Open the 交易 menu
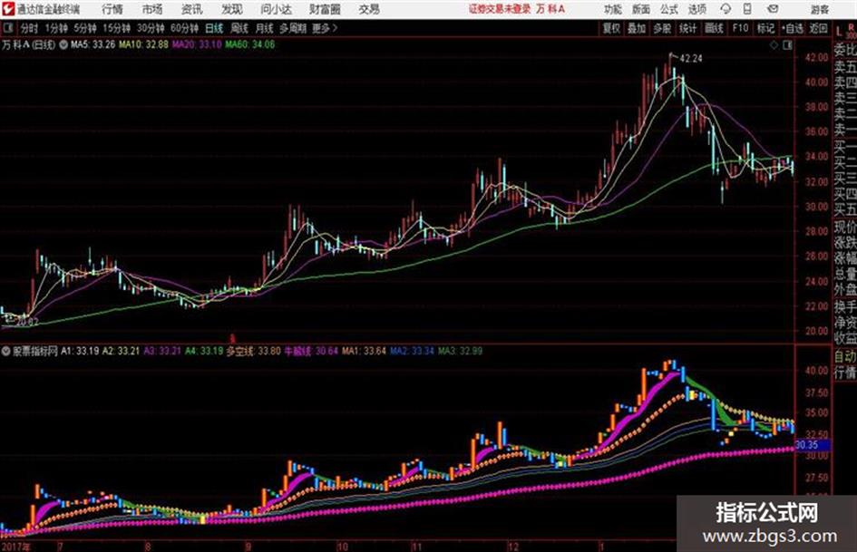The image size is (857, 552). coord(369,9)
